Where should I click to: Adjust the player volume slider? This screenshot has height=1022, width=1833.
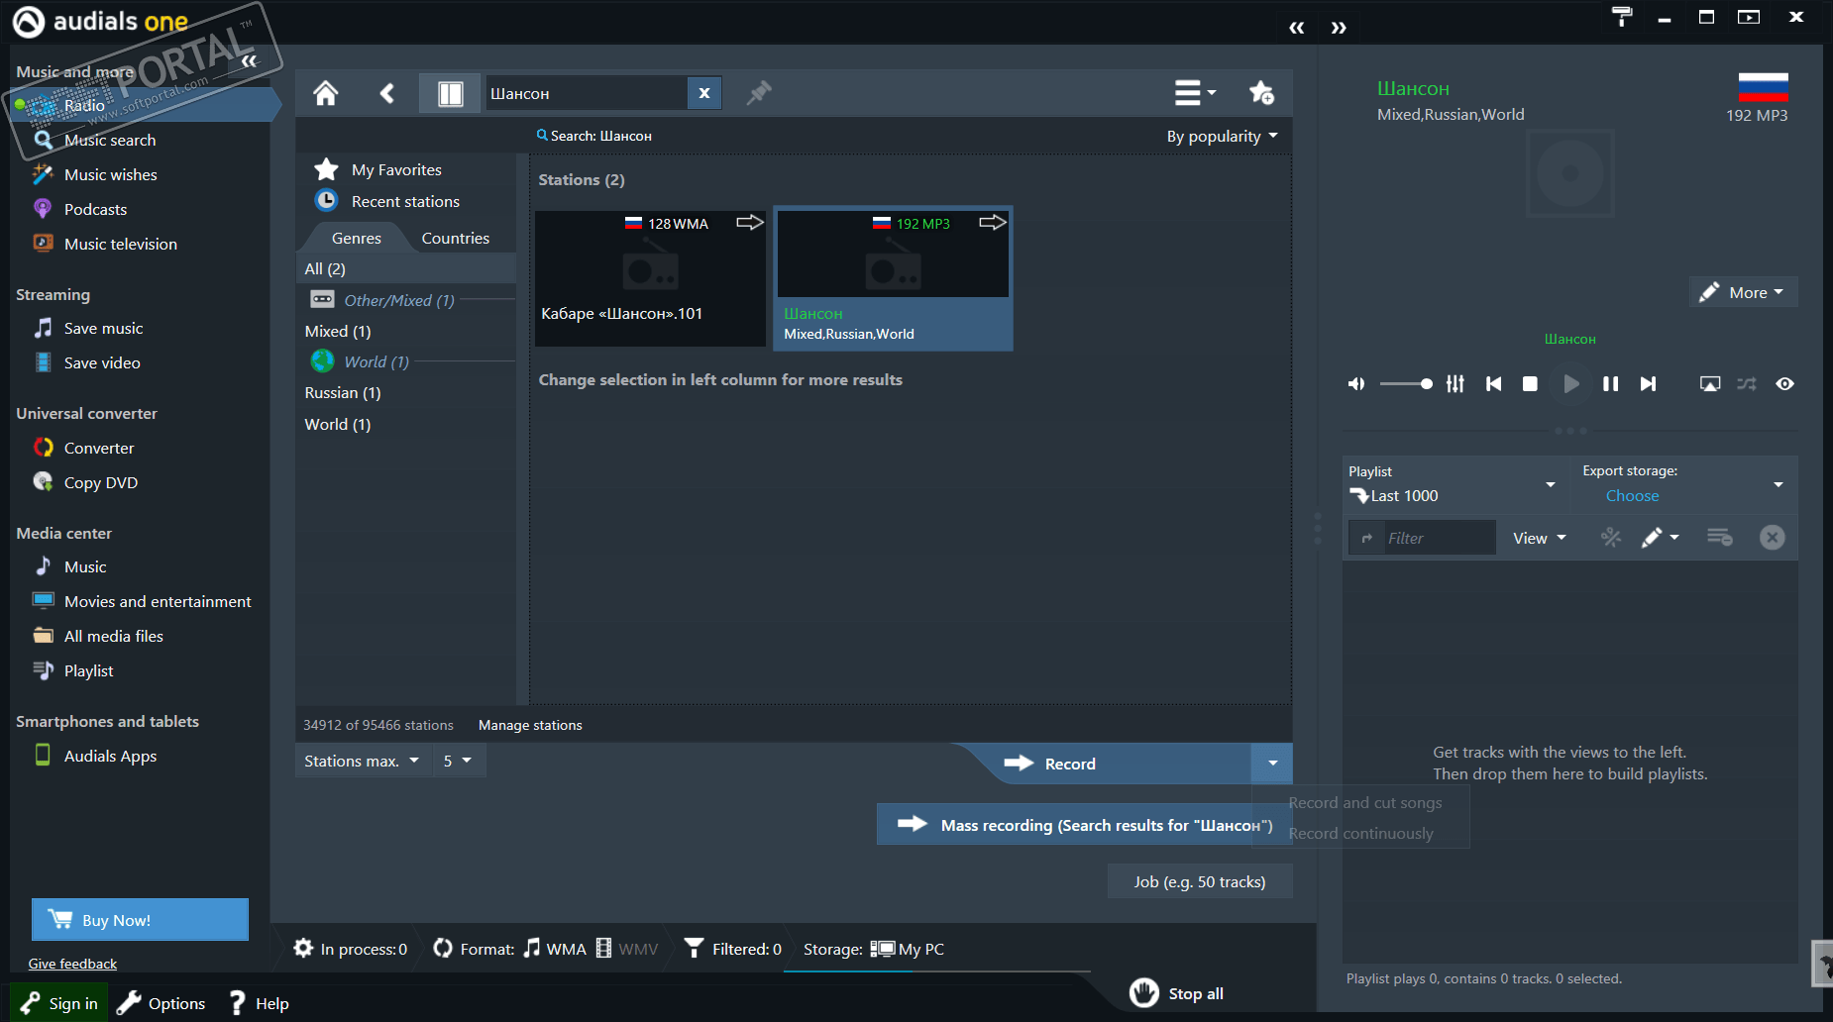1407,383
